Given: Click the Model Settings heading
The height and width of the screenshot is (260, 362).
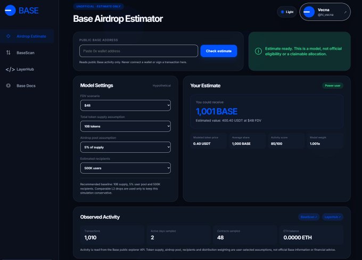Looking at the screenshot, I should click(x=96, y=85).
